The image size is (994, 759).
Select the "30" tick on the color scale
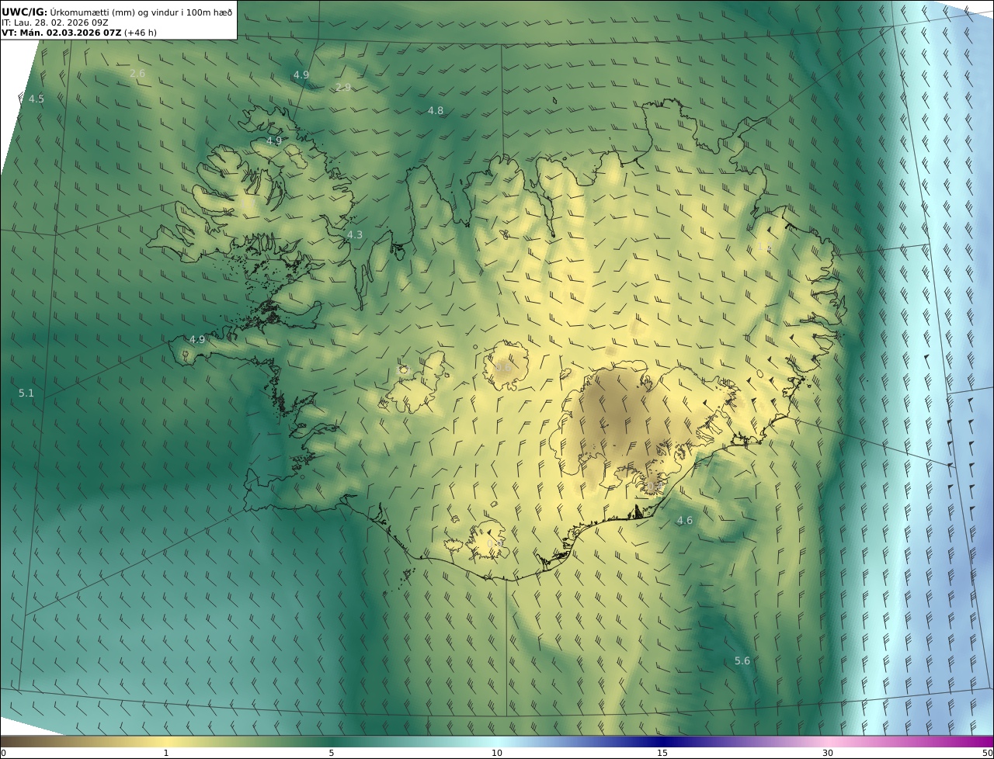click(x=828, y=753)
